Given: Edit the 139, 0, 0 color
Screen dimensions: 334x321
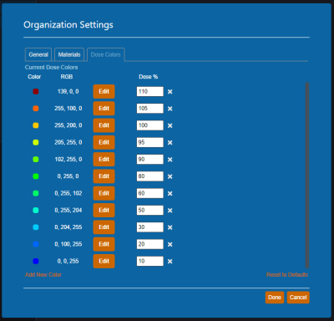Looking at the screenshot, I should click(104, 91).
